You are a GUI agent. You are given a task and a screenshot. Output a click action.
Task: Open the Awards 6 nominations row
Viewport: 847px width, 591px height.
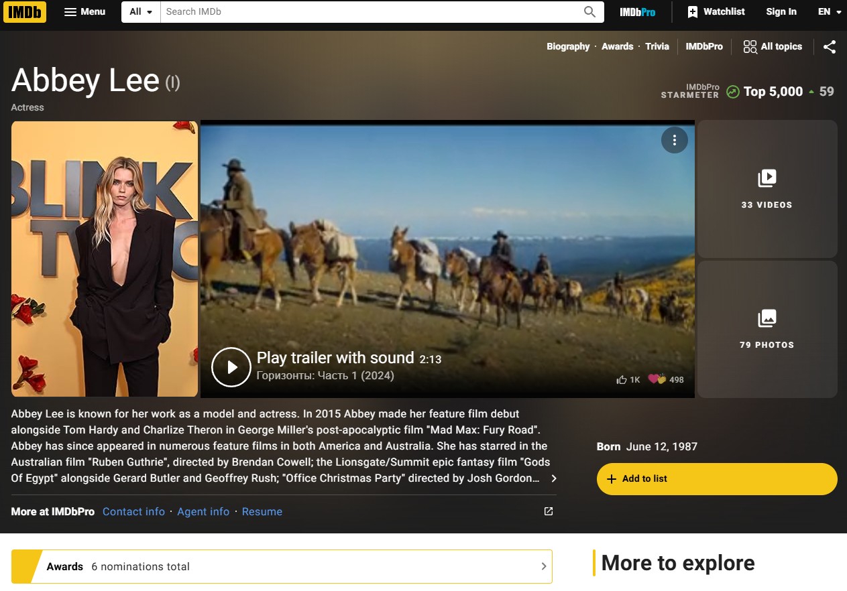[282, 566]
